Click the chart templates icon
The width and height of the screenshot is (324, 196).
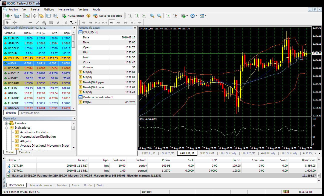(202, 16)
